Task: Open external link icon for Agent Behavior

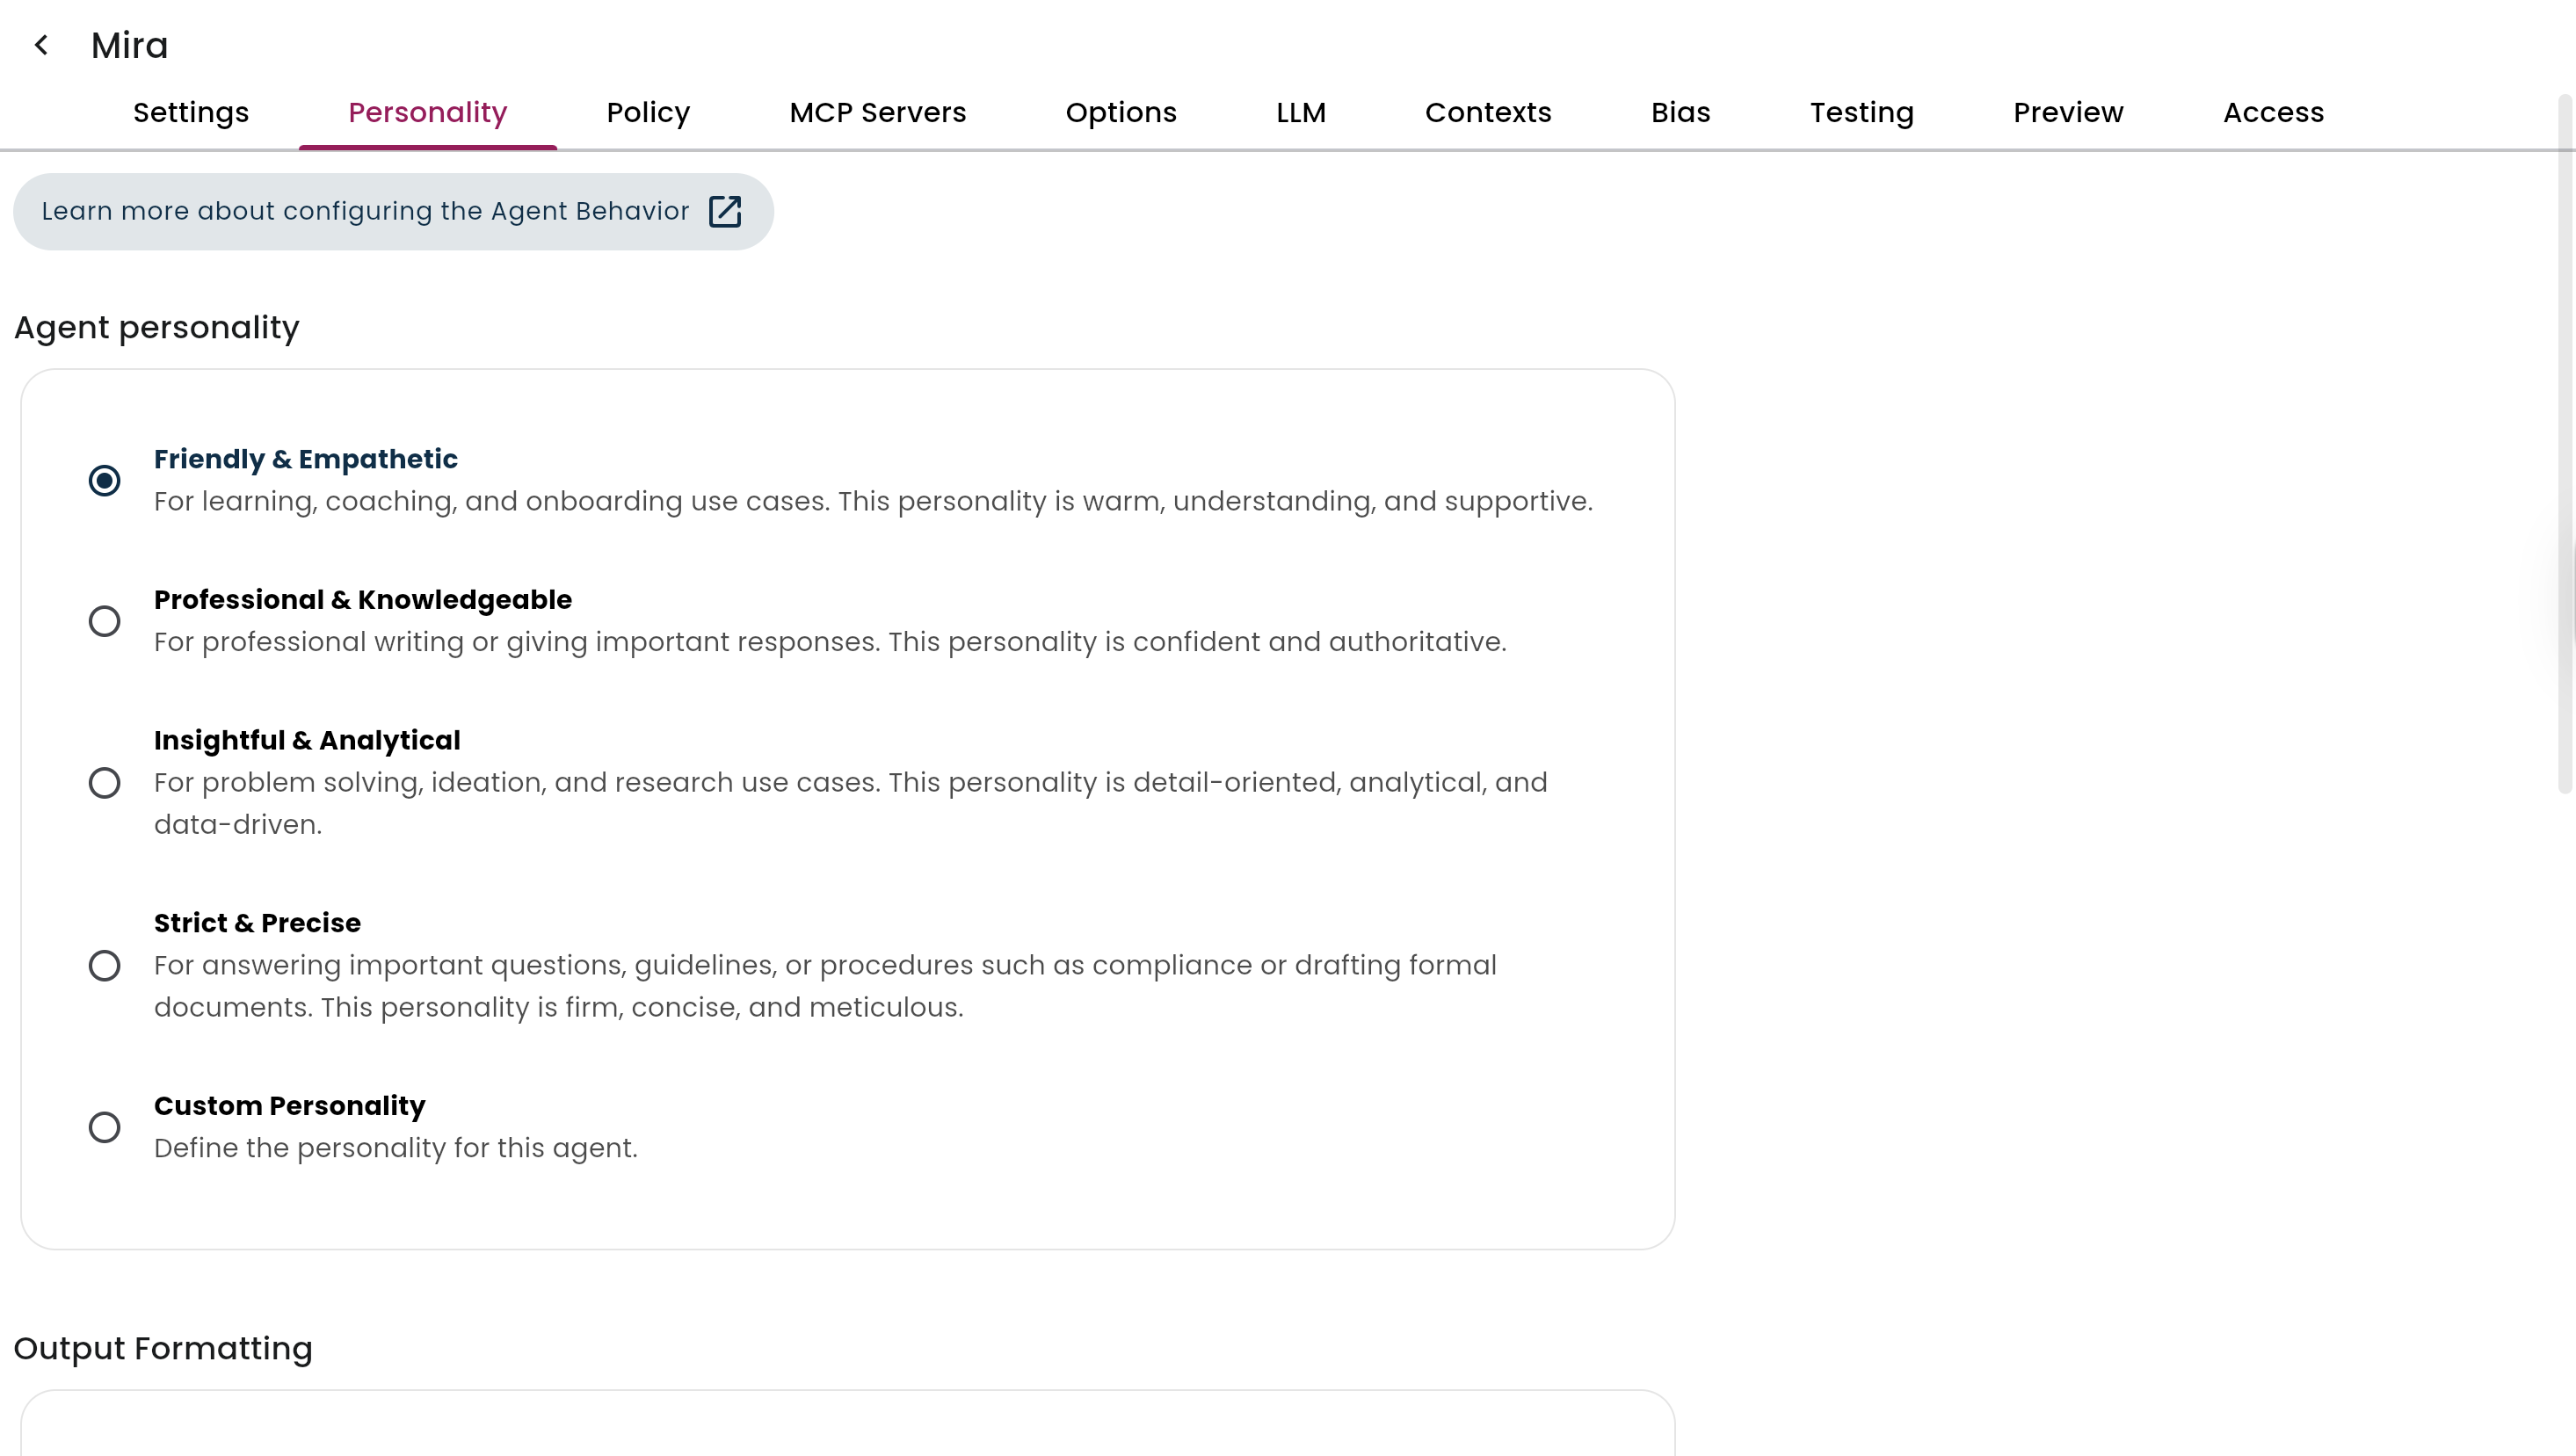Action: click(725, 212)
